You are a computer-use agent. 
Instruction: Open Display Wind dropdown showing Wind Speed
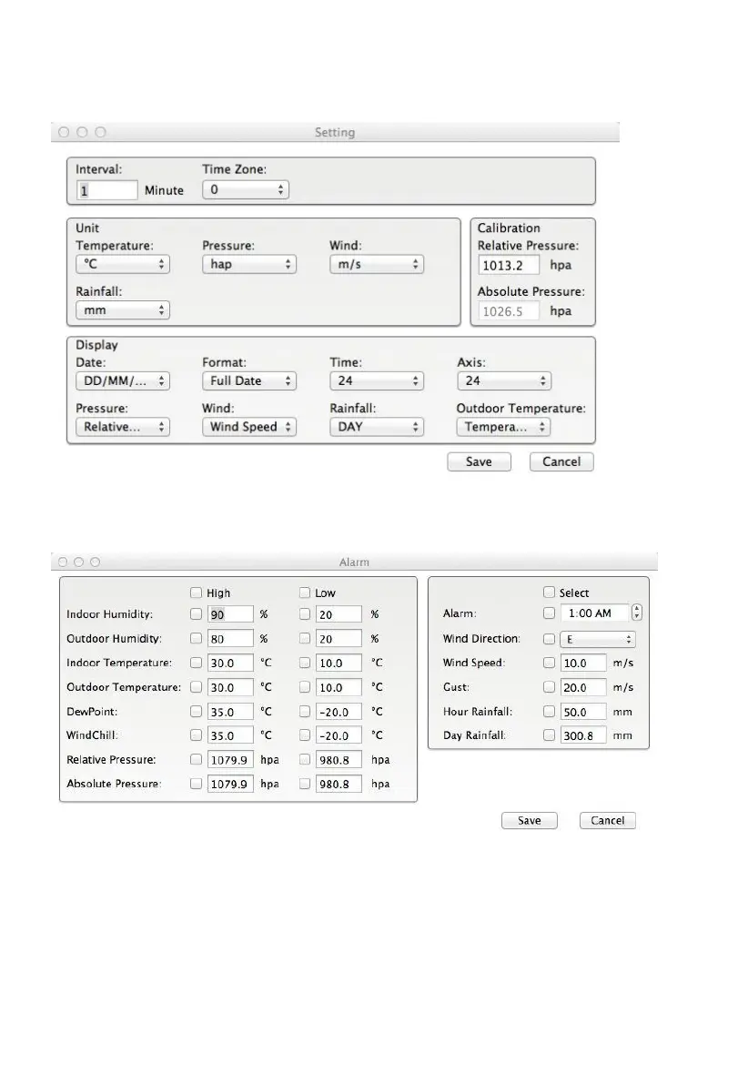pyautogui.click(x=248, y=427)
